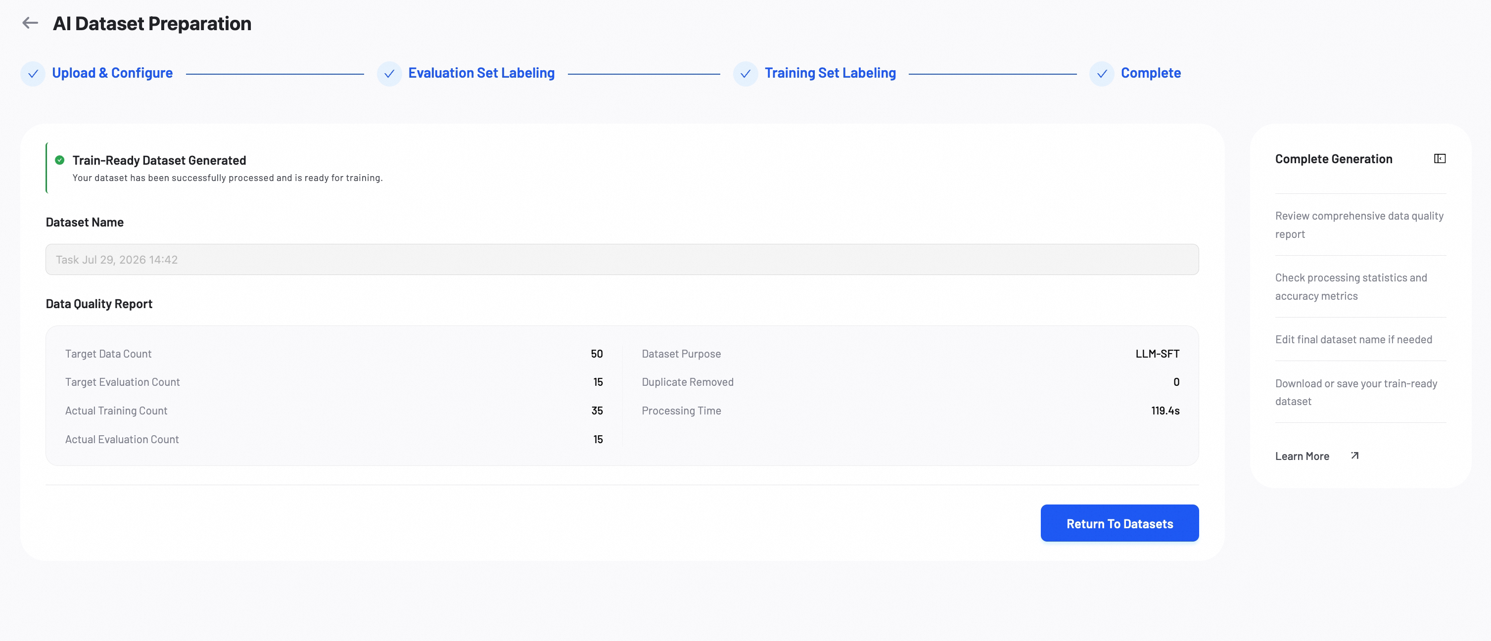Select the Processing Time value 119.4s
Image resolution: width=1491 pixels, height=641 pixels.
point(1165,410)
